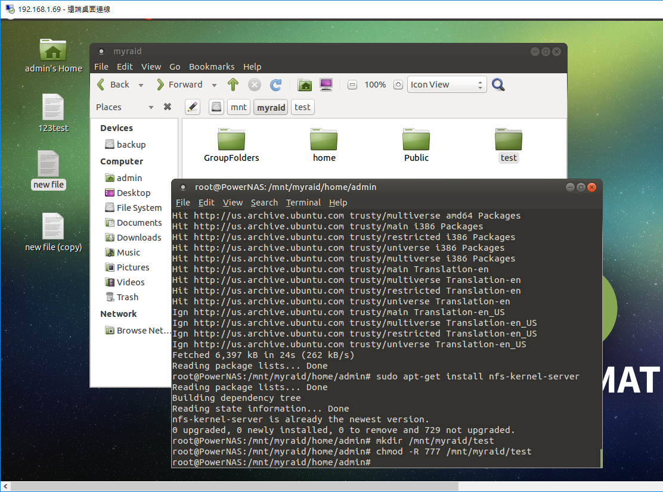This screenshot has height=492, width=663.
Task: Expand Forward history dropdown arrow
Action: coord(215,85)
